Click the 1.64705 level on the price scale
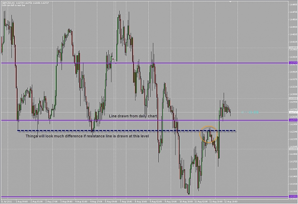 click(293, 12)
